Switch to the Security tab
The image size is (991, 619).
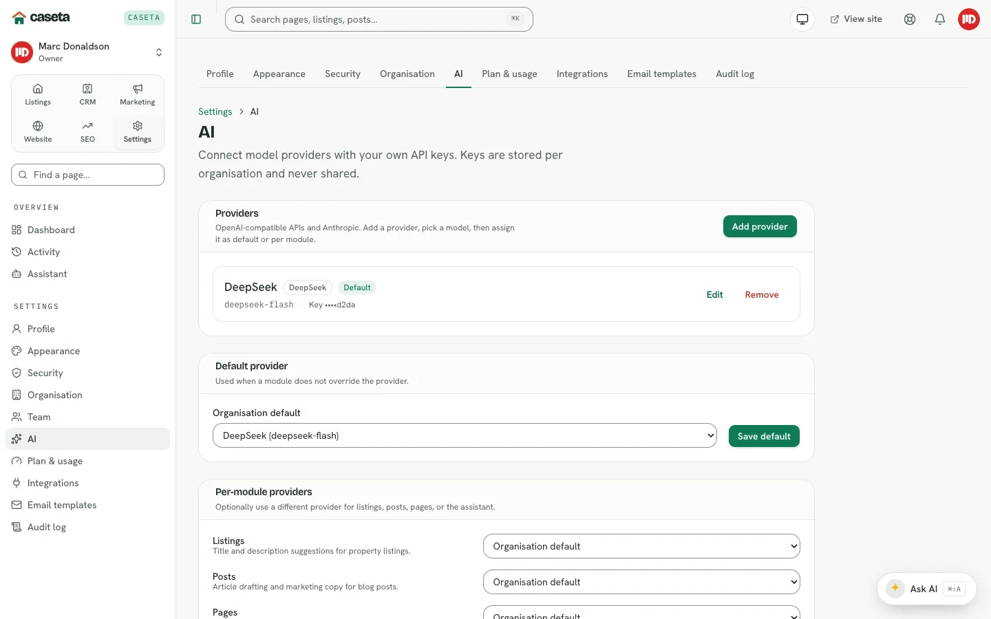tap(343, 74)
